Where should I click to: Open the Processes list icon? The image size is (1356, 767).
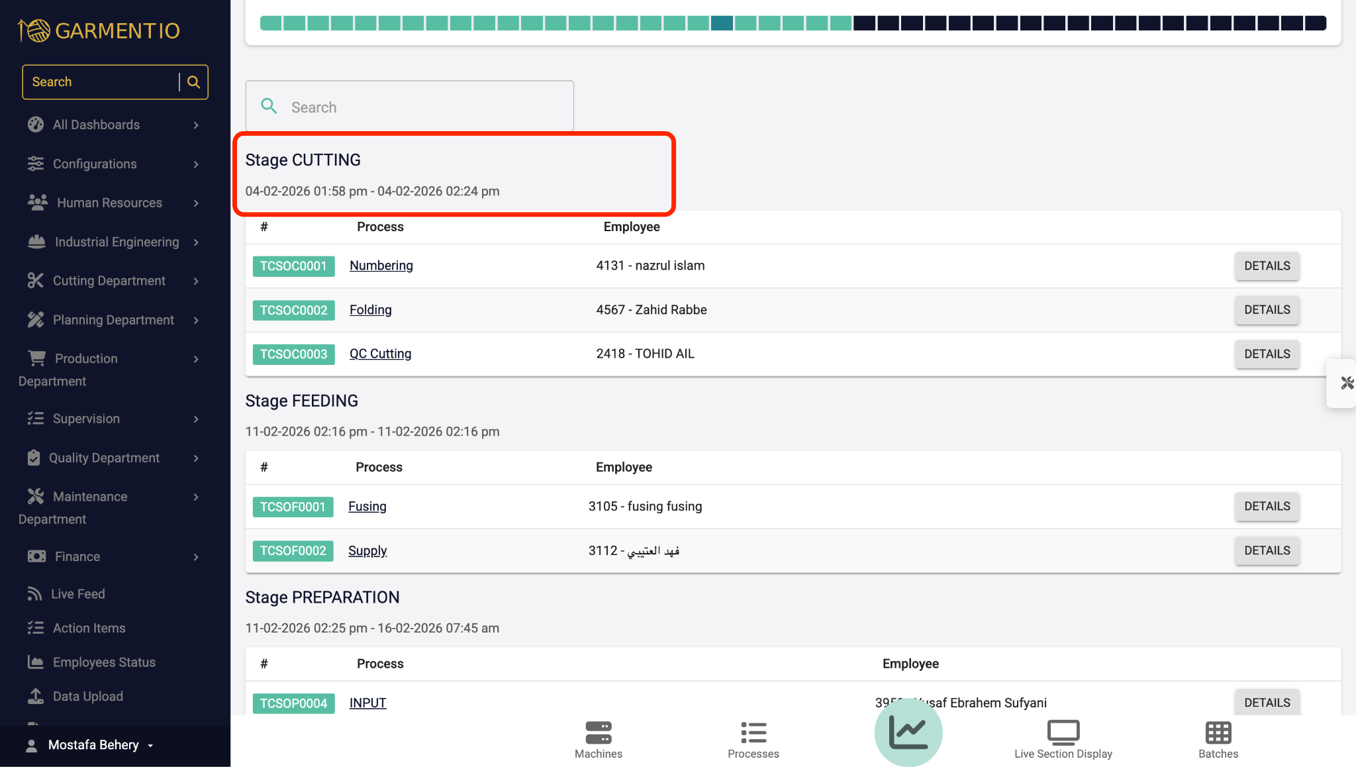[753, 733]
